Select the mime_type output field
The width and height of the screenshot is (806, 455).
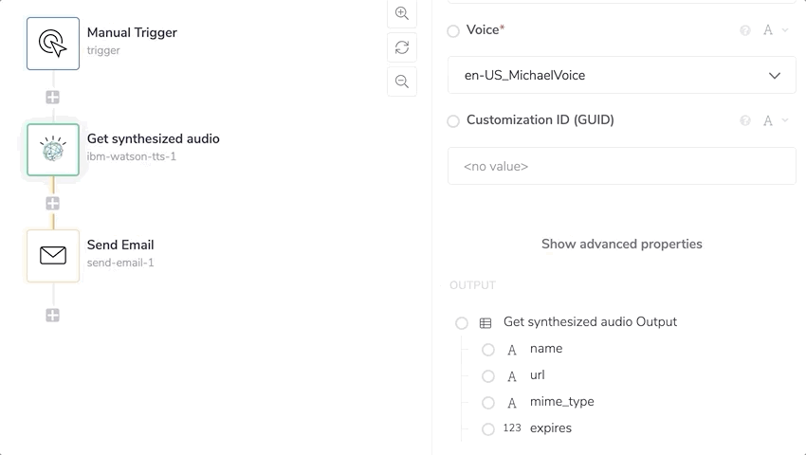(x=561, y=402)
